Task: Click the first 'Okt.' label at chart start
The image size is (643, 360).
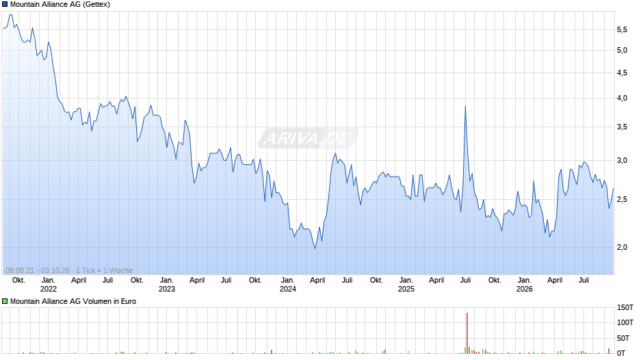Action: click(19, 280)
